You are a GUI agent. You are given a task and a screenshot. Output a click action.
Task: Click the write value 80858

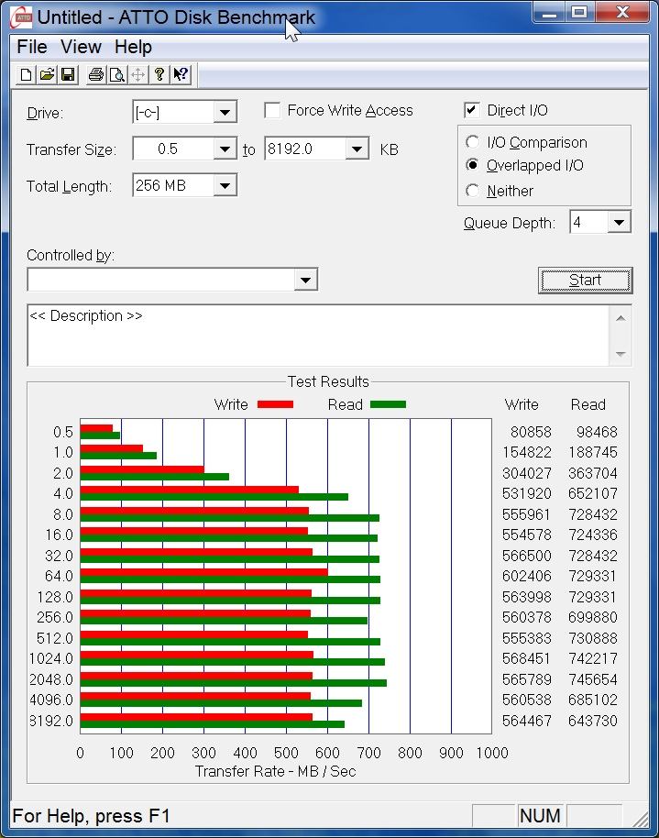[531, 432]
